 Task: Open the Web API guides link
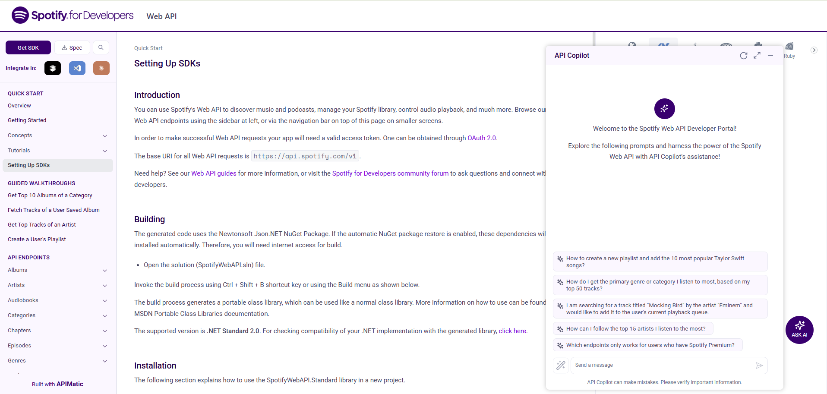(x=214, y=173)
